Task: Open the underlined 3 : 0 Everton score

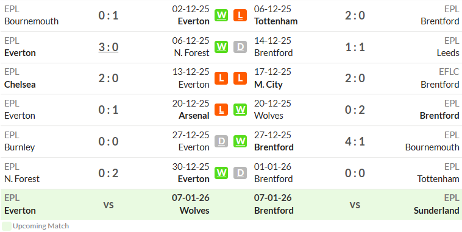Action: pyautogui.click(x=108, y=47)
